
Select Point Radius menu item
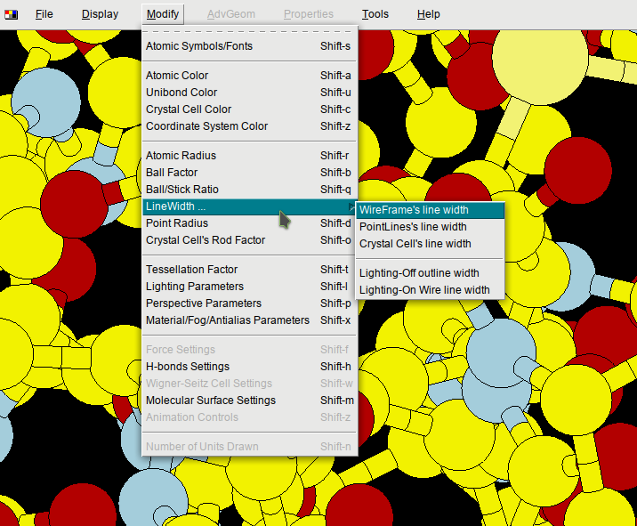[x=249, y=223]
